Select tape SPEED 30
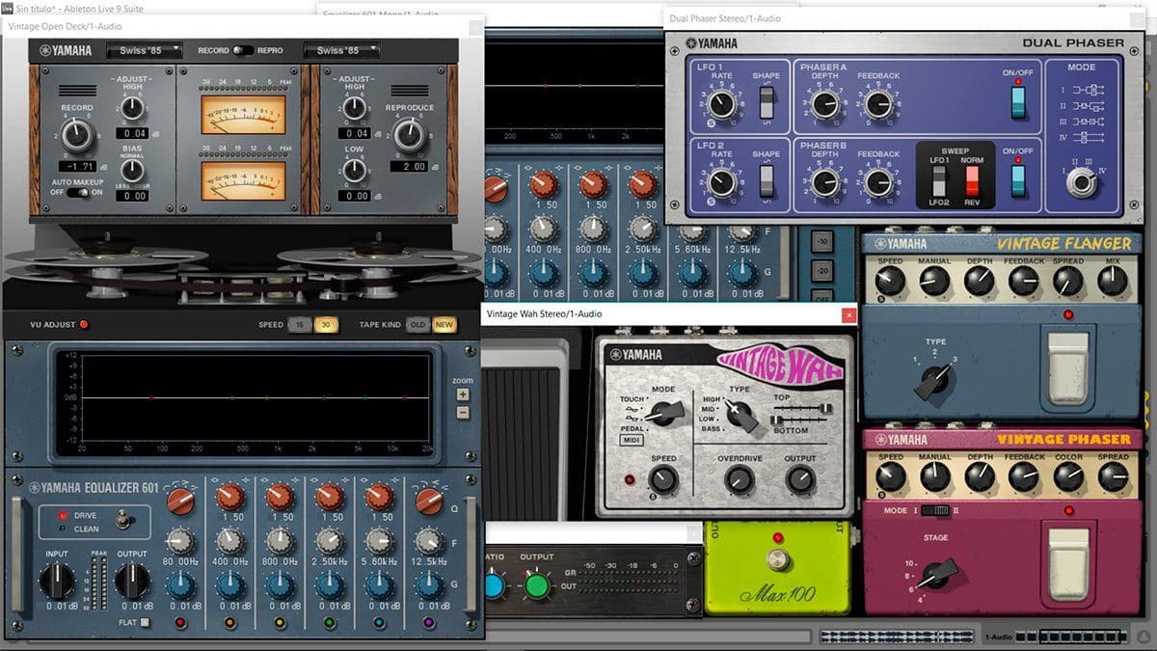This screenshot has width=1157, height=651. [325, 325]
